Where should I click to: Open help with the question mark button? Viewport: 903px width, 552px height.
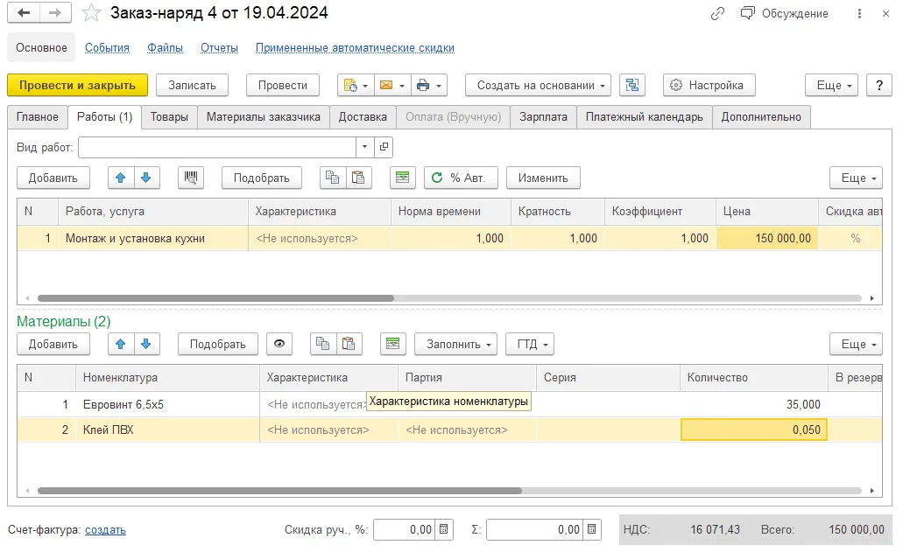click(x=878, y=85)
